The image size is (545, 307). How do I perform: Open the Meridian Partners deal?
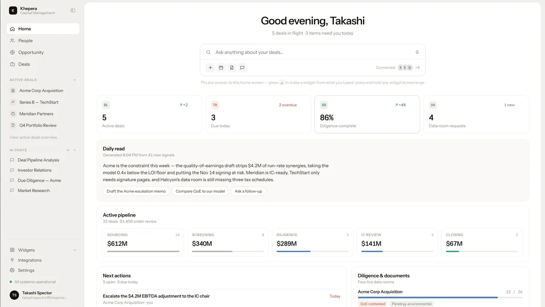pos(43,114)
